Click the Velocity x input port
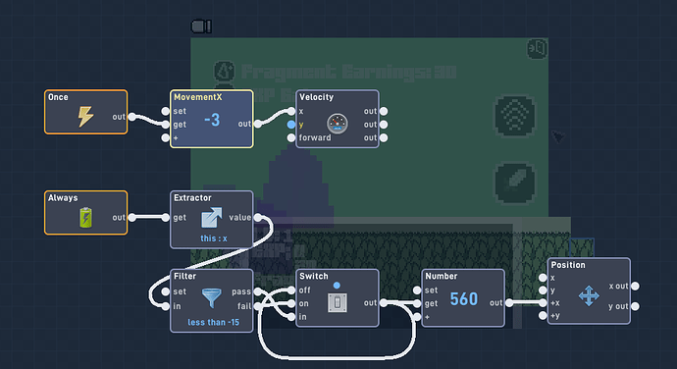 pyautogui.click(x=291, y=111)
